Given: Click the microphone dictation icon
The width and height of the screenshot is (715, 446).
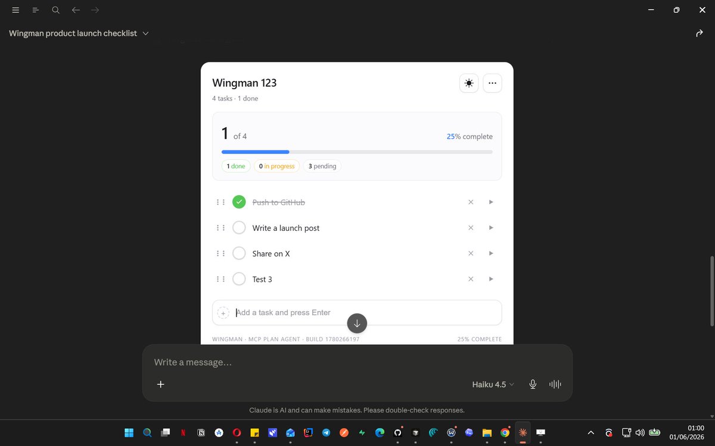Looking at the screenshot, I should click(x=533, y=384).
